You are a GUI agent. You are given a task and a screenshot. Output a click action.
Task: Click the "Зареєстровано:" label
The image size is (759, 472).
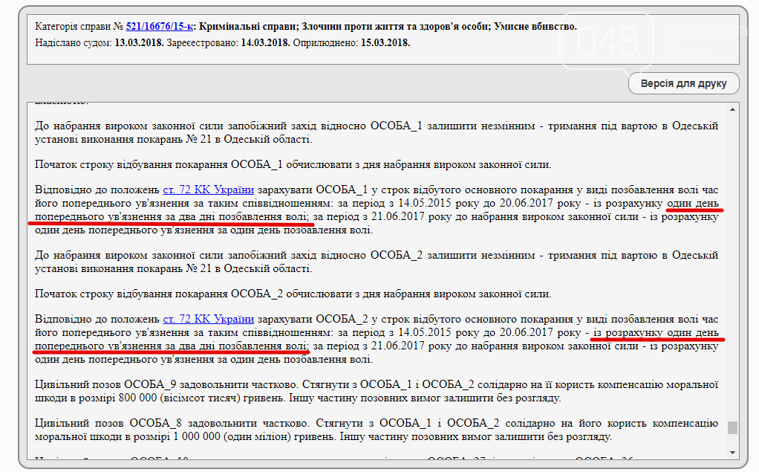pos(202,42)
